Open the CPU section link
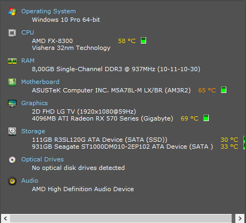Screen dimensions: 246x223 click(28, 32)
